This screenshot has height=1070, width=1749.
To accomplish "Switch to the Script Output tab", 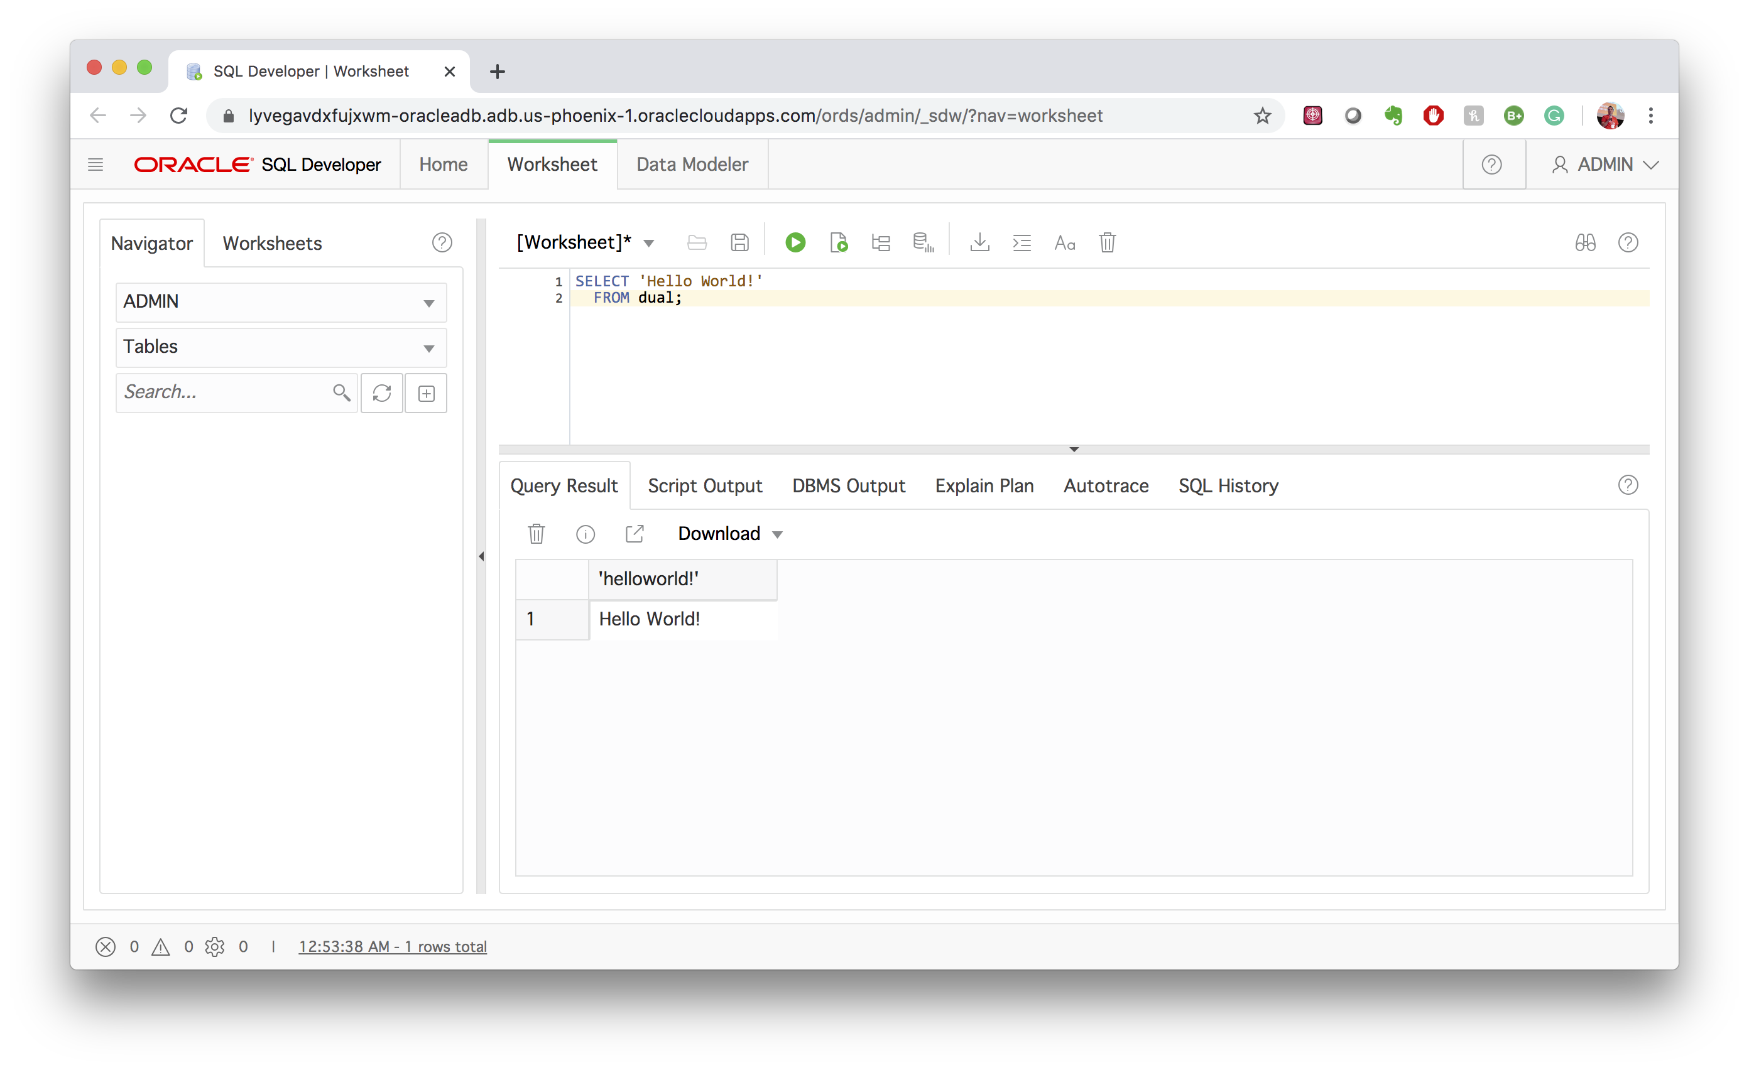I will 704,486.
